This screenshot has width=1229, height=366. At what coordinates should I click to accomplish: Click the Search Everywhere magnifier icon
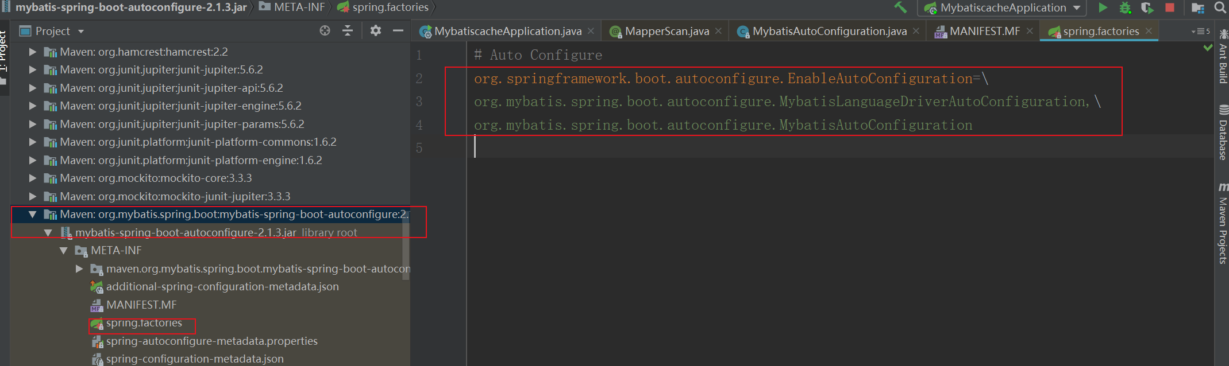(x=1220, y=7)
